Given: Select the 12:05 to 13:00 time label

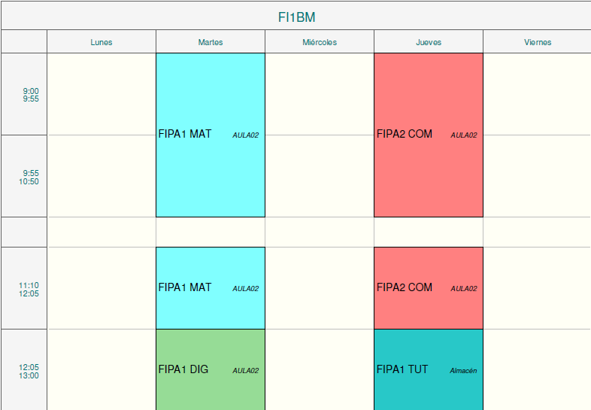Looking at the screenshot, I should pos(29,371).
